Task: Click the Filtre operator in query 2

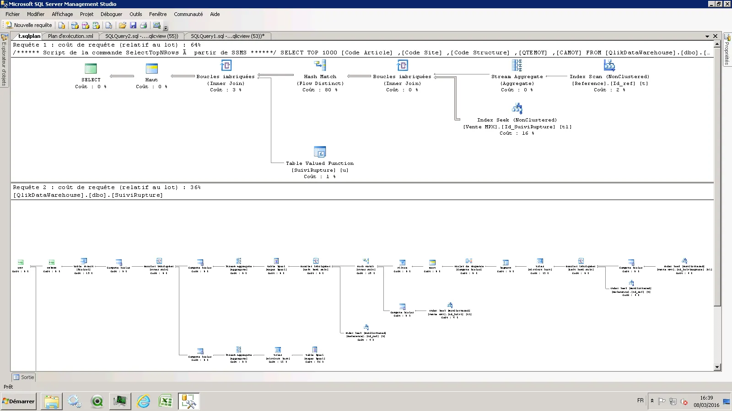Action: pyautogui.click(x=402, y=263)
